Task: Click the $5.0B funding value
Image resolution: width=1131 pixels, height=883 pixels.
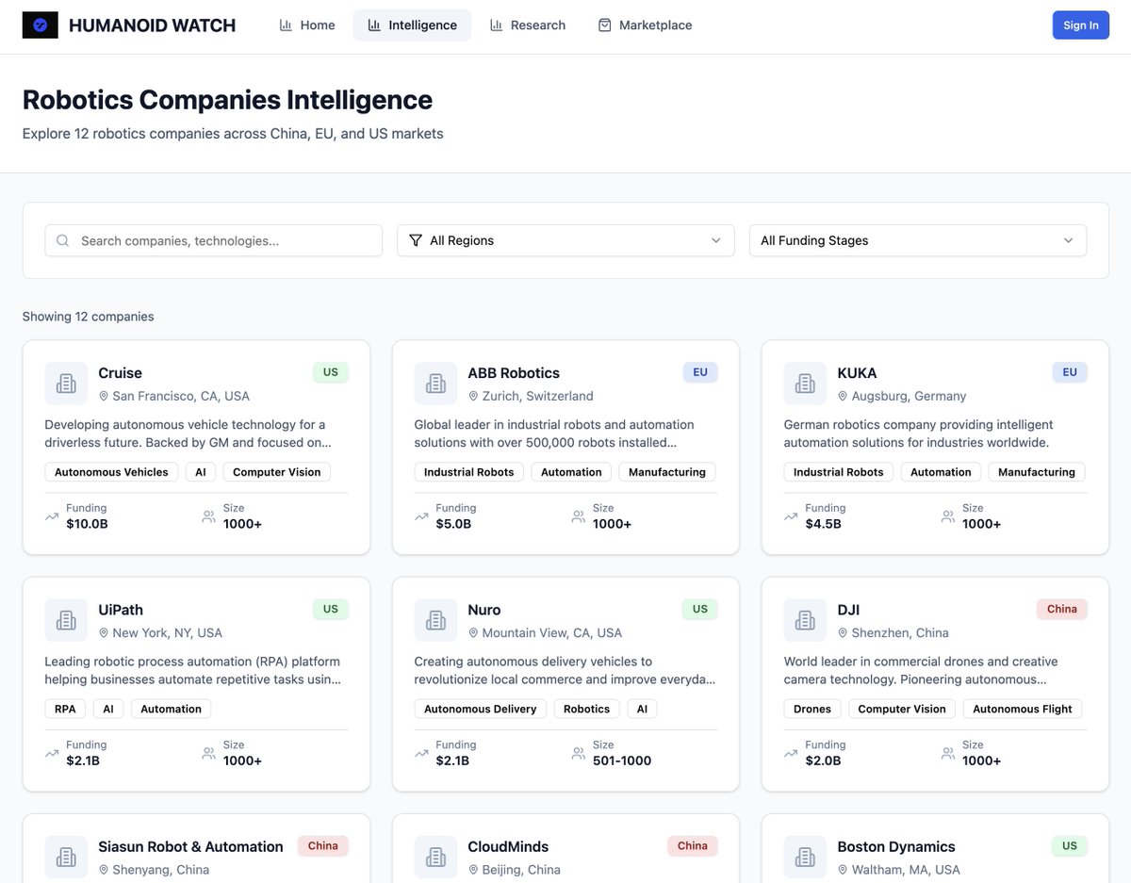Action: pyautogui.click(x=453, y=524)
